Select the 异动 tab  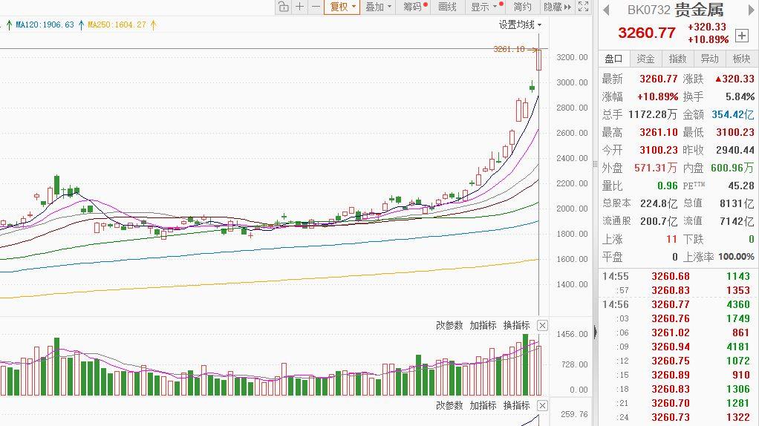click(709, 59)
